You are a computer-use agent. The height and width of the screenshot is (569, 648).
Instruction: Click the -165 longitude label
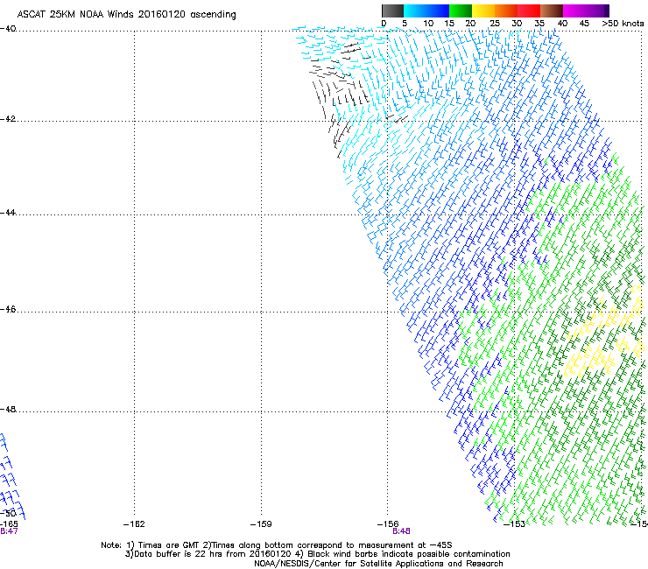(9, 524)
